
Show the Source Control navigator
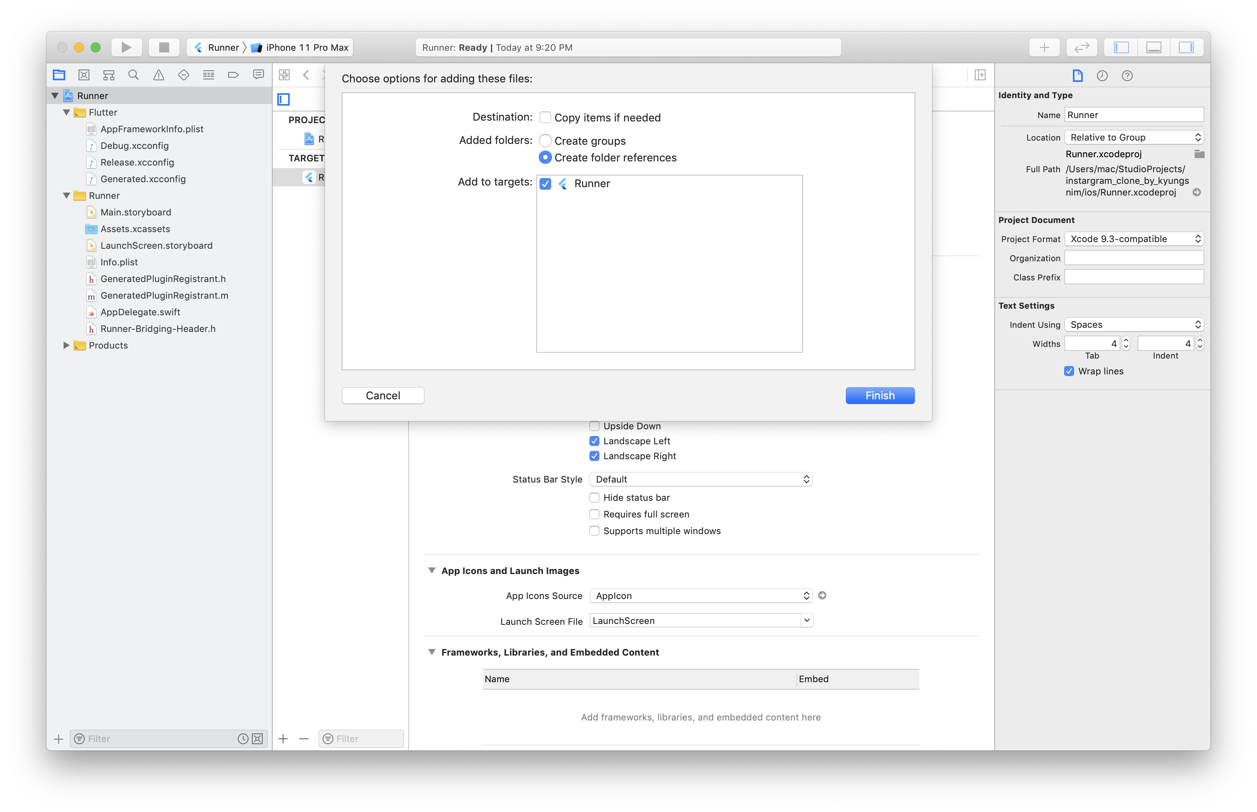pos(84,75)
